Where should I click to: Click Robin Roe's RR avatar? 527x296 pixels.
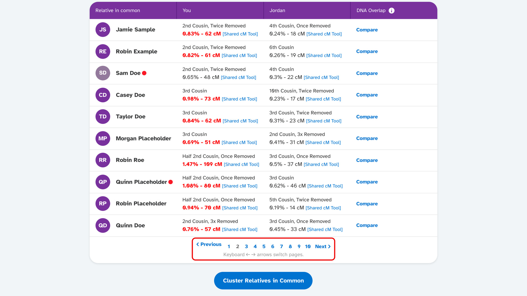click(x=103, y=160)
